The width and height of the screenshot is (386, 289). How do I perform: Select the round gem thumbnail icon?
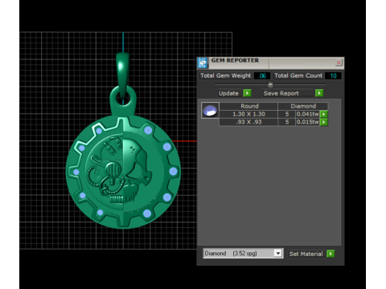pyautogui.click(x=210, y=110)
